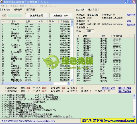The width and height of the screenshot is (137, 124).
Task: Click the 清除日志信息 link
Action: click(125, 92)
